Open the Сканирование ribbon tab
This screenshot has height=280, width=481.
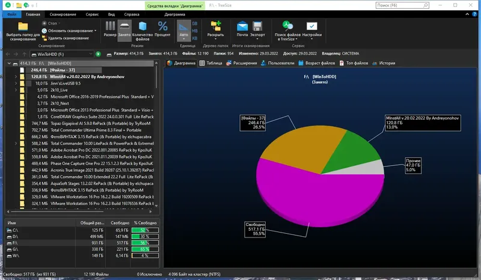63,14
